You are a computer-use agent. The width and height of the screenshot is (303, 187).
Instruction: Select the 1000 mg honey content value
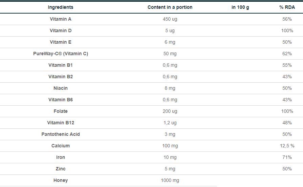(x=170, y=180)
